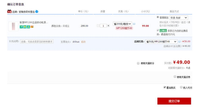Click the quantity input showing 1

(103, 26)
